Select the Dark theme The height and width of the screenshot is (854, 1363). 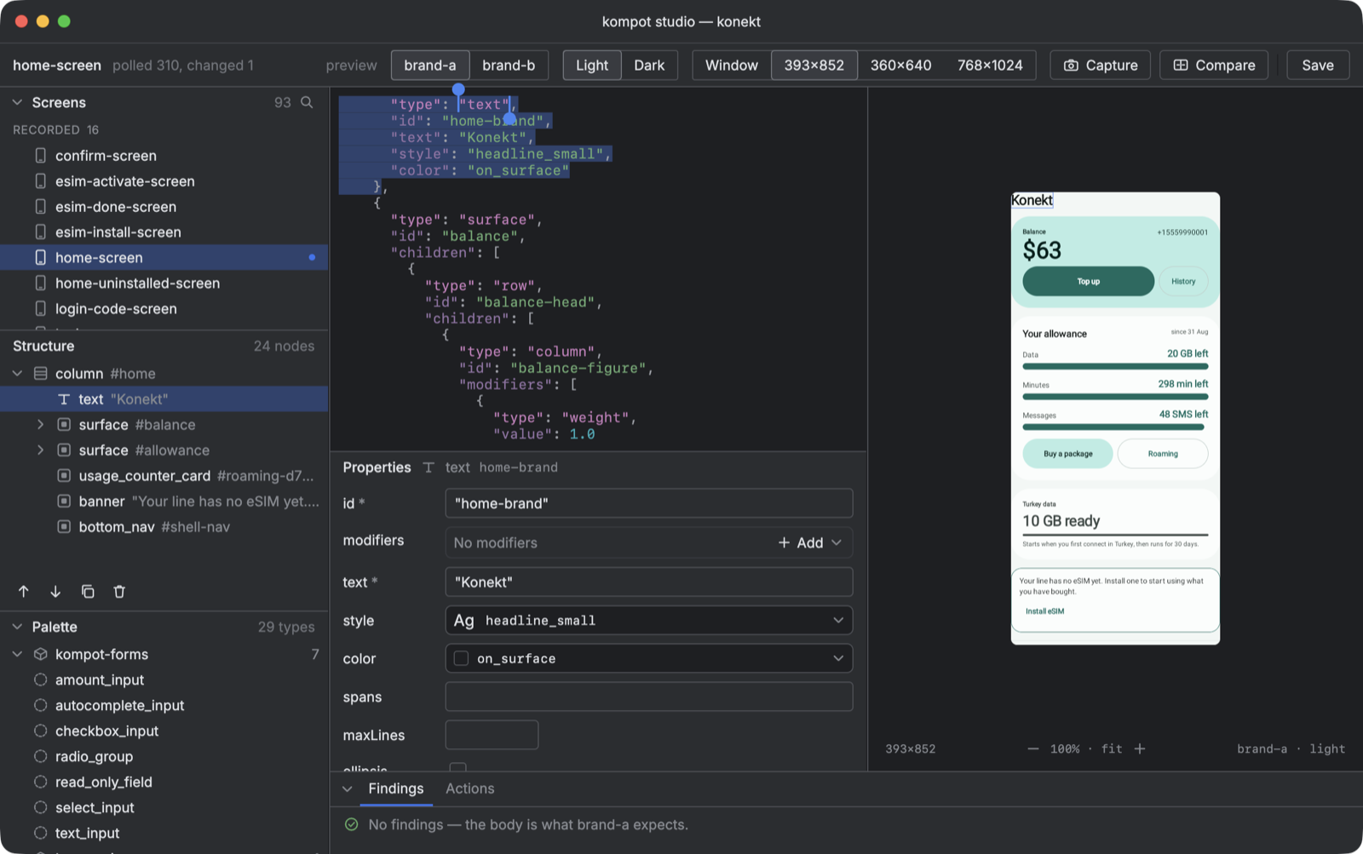649,66
